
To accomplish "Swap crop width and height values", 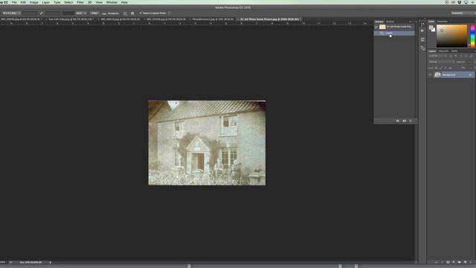I will (42, 13).
